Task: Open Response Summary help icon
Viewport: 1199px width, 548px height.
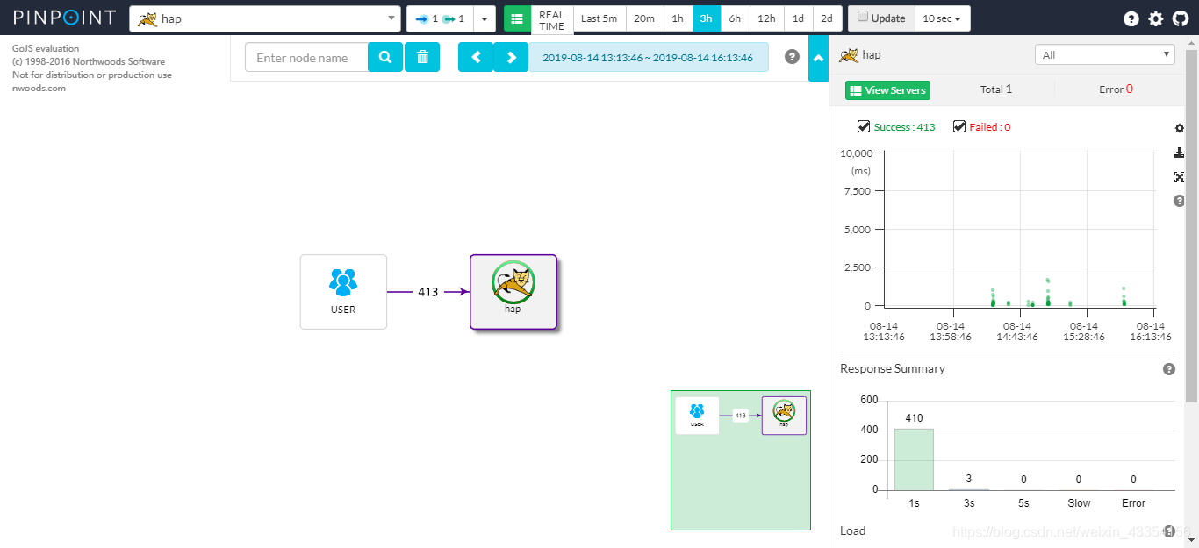Action: click(1169, 369)
